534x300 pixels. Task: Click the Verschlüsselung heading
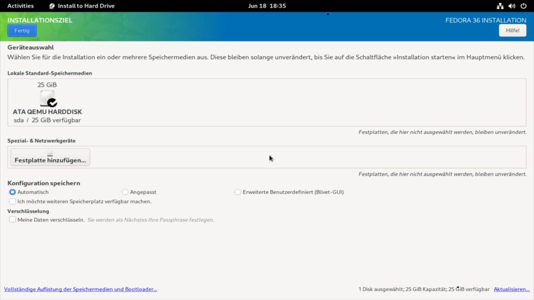28,211
